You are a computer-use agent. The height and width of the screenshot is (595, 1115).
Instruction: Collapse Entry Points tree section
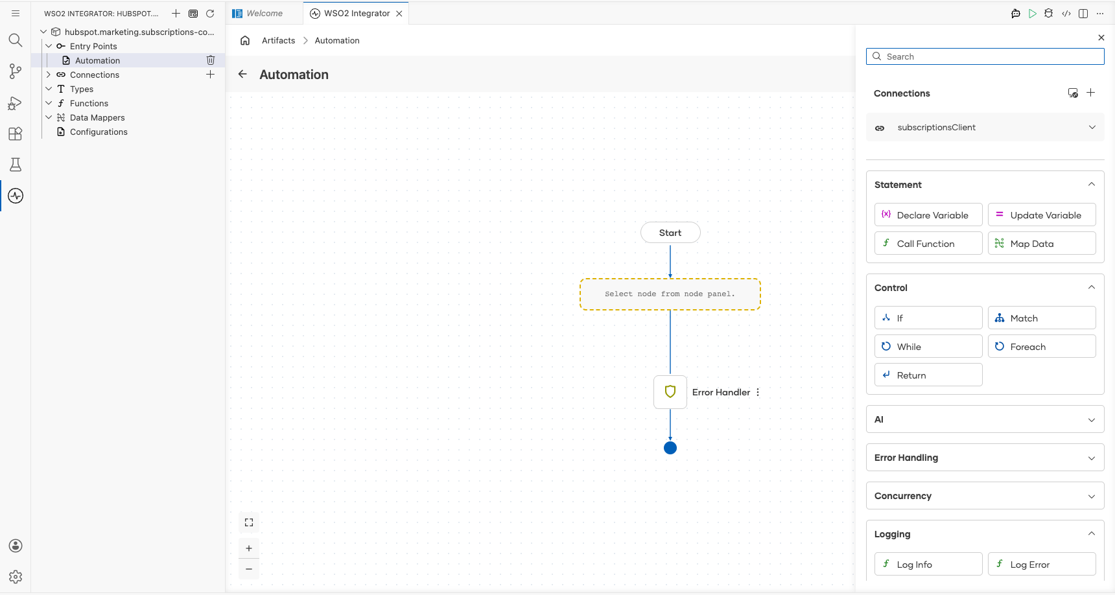(x=49, y=46)
